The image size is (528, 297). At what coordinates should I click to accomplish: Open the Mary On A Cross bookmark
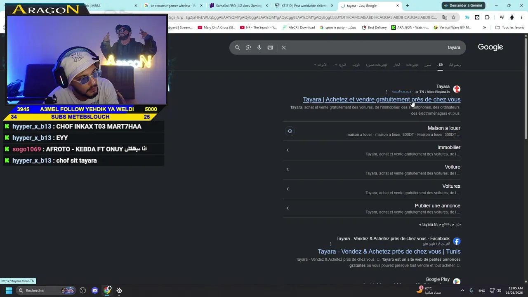[x=216, y=28]
